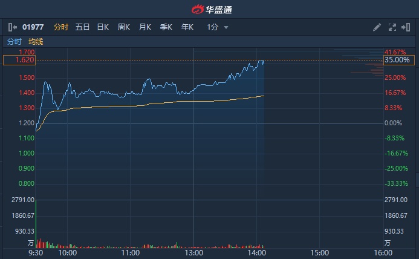This screenshot has width=419, height=259.
Task: Select the 周K chart tab
Action: (x=124, y=27)
